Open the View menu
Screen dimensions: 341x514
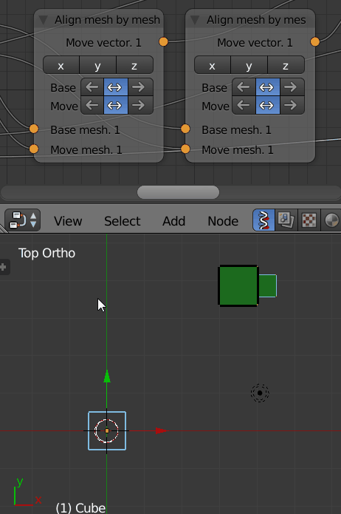[x=68, y=221]
